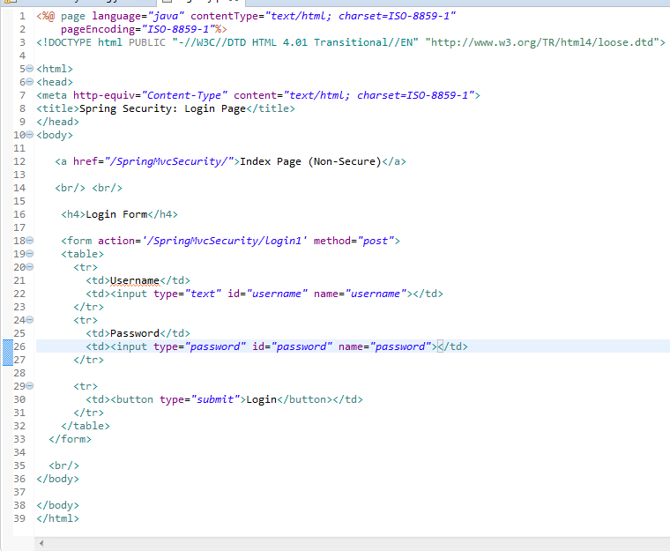This screenshot has height=551, width=670.
Task: Click the "-//W3C//DTD HTML 4.01 Transitional//EN" string
Action: (x=295, y=42)
